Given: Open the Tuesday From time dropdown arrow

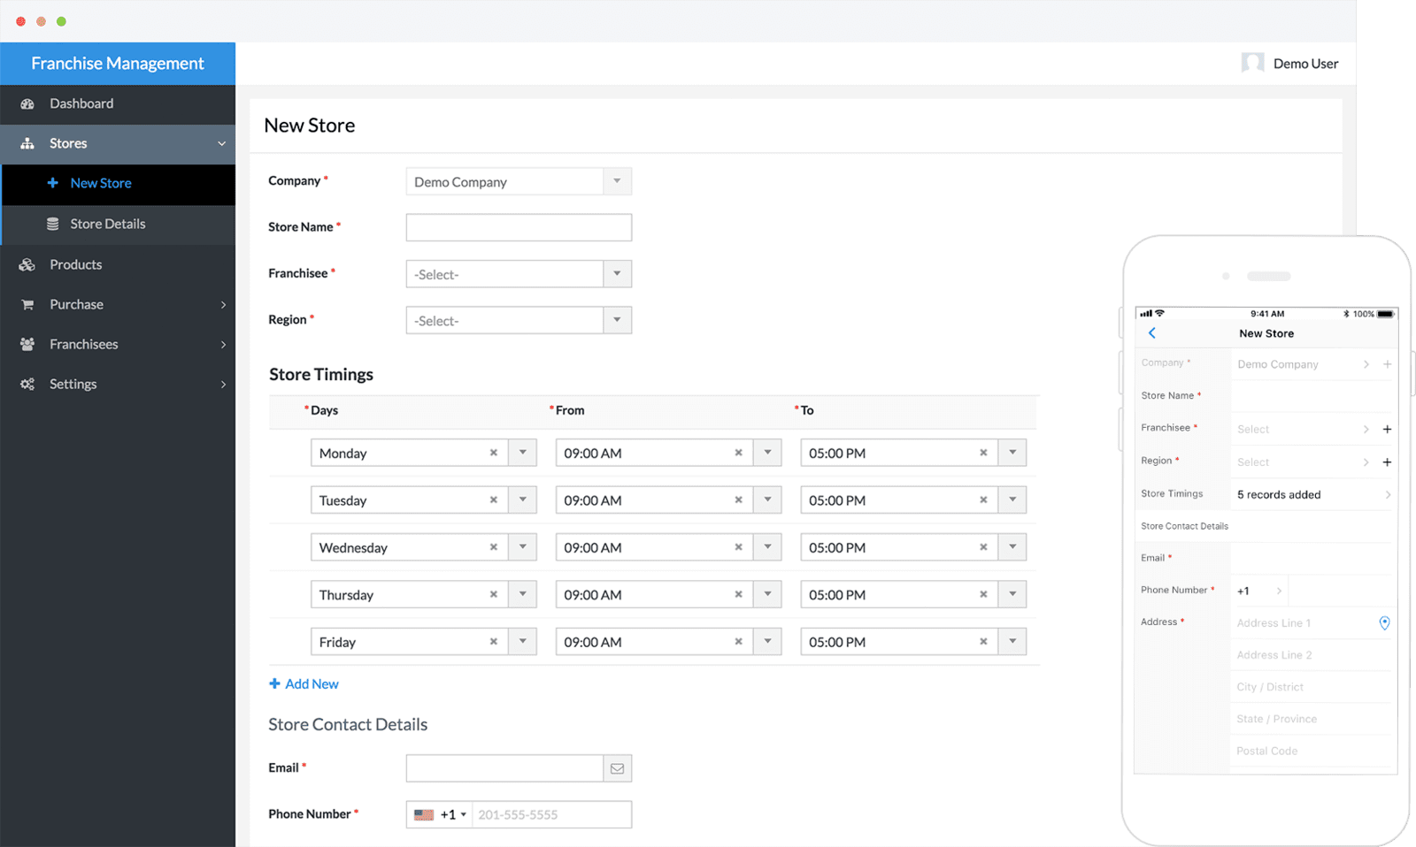Looking at the screenshot, I should point(767,500).
